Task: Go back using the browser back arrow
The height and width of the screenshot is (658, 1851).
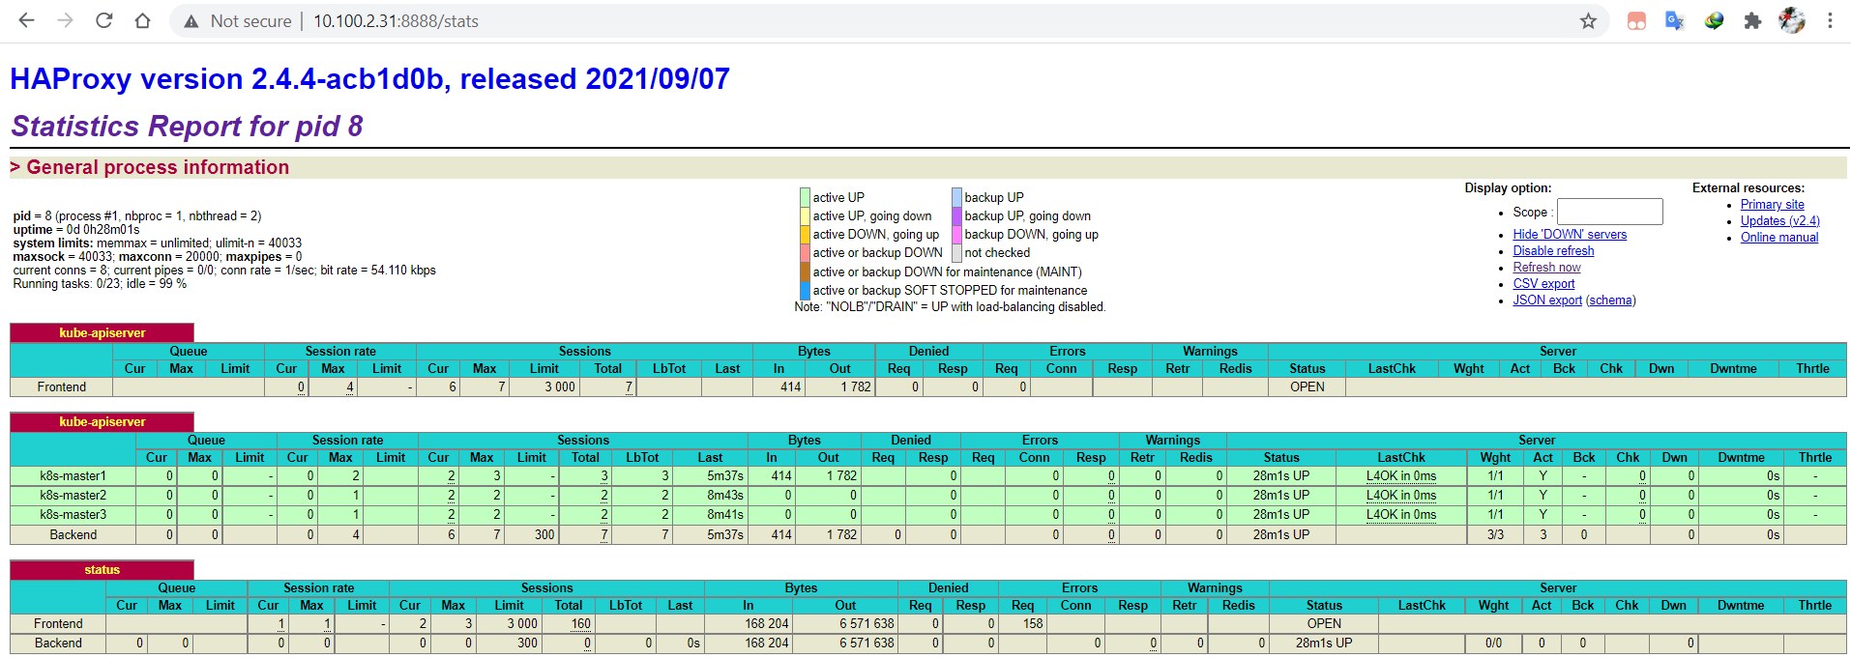Action: 26,20
